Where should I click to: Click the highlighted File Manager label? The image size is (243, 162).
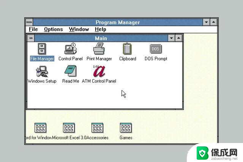(x=42, y=58)
